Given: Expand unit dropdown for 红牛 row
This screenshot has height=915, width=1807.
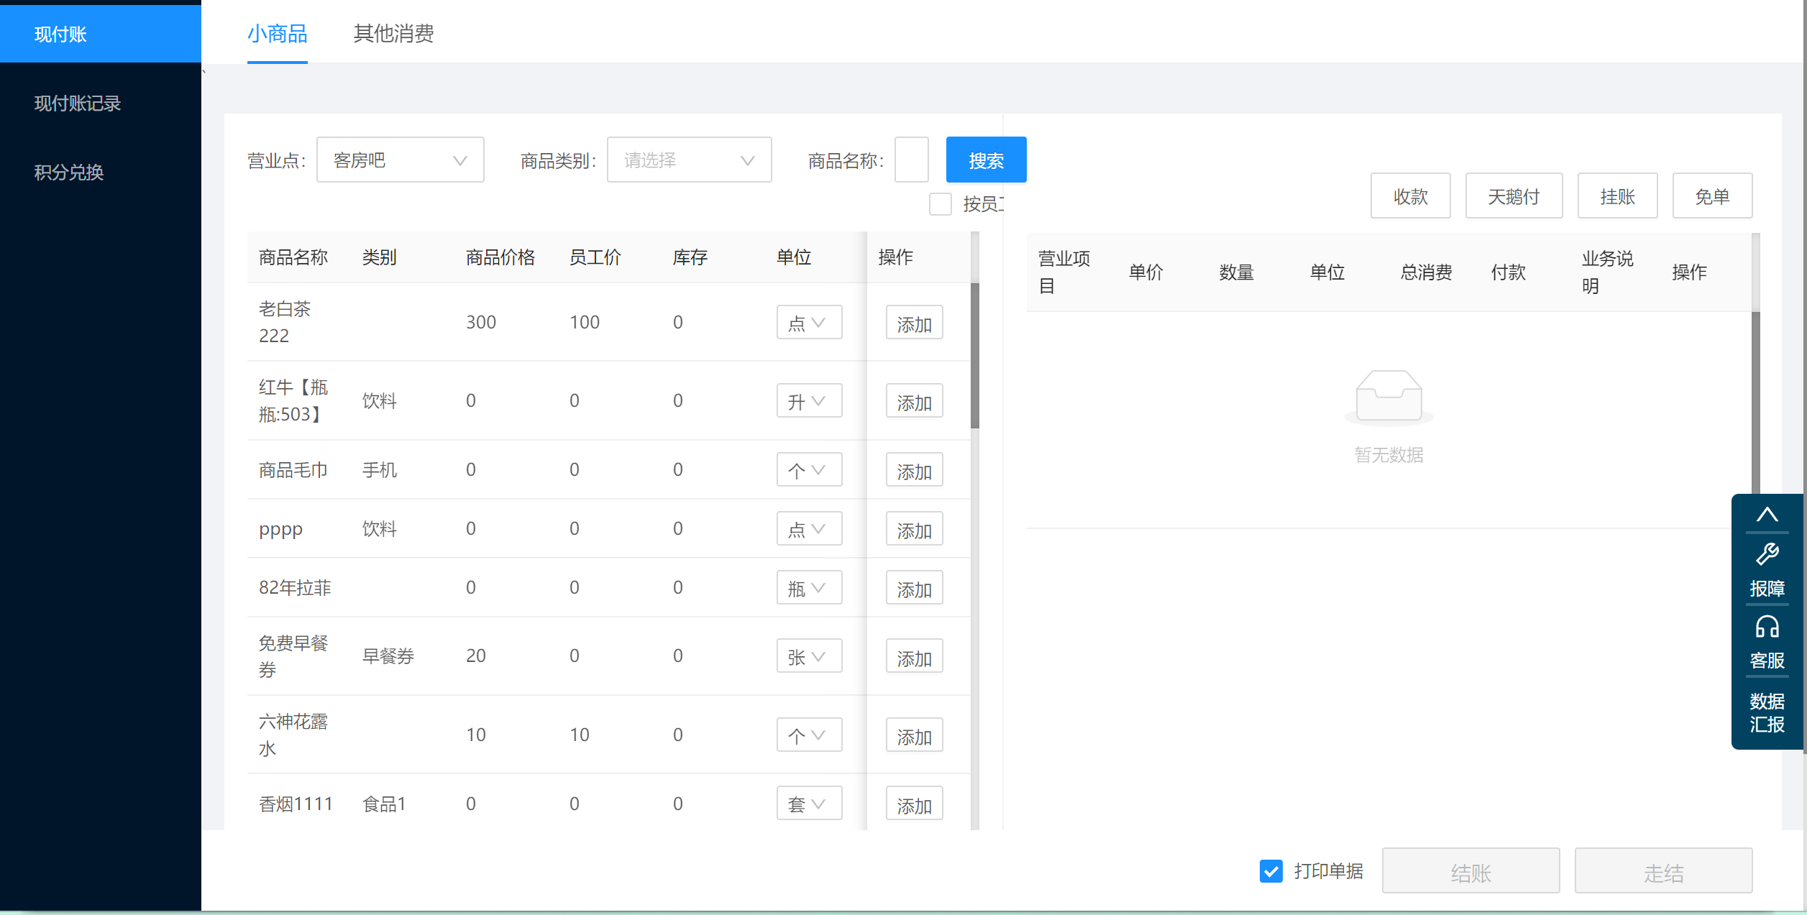Looking at the screenshot, I should [809, 400].
